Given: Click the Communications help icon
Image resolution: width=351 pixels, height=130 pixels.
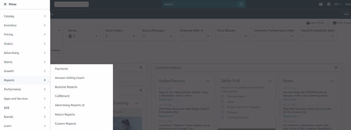Looking at the screenshot, I should tap(336, 68).
